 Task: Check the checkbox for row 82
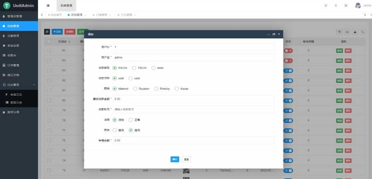(x=49, y=81)
